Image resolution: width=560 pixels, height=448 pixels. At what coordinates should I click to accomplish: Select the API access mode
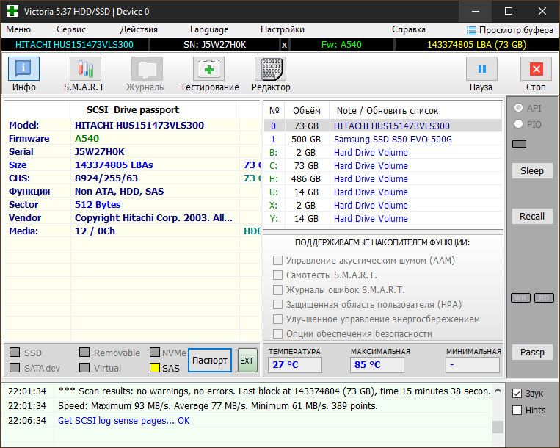pos(519,108)
